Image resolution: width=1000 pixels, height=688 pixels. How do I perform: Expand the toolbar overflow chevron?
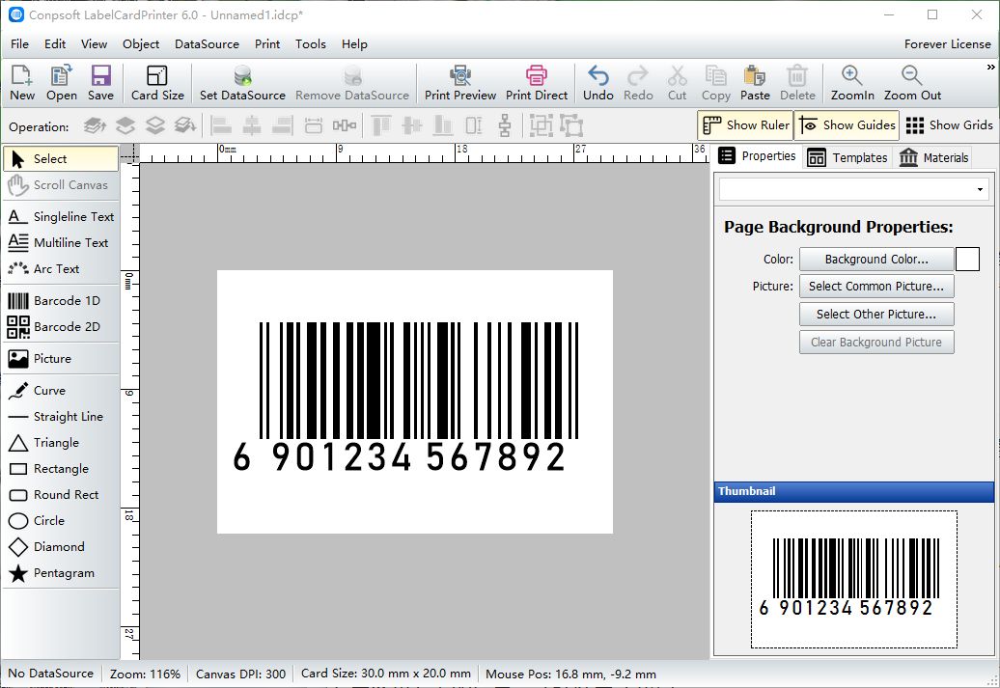(x=990, y=67)
